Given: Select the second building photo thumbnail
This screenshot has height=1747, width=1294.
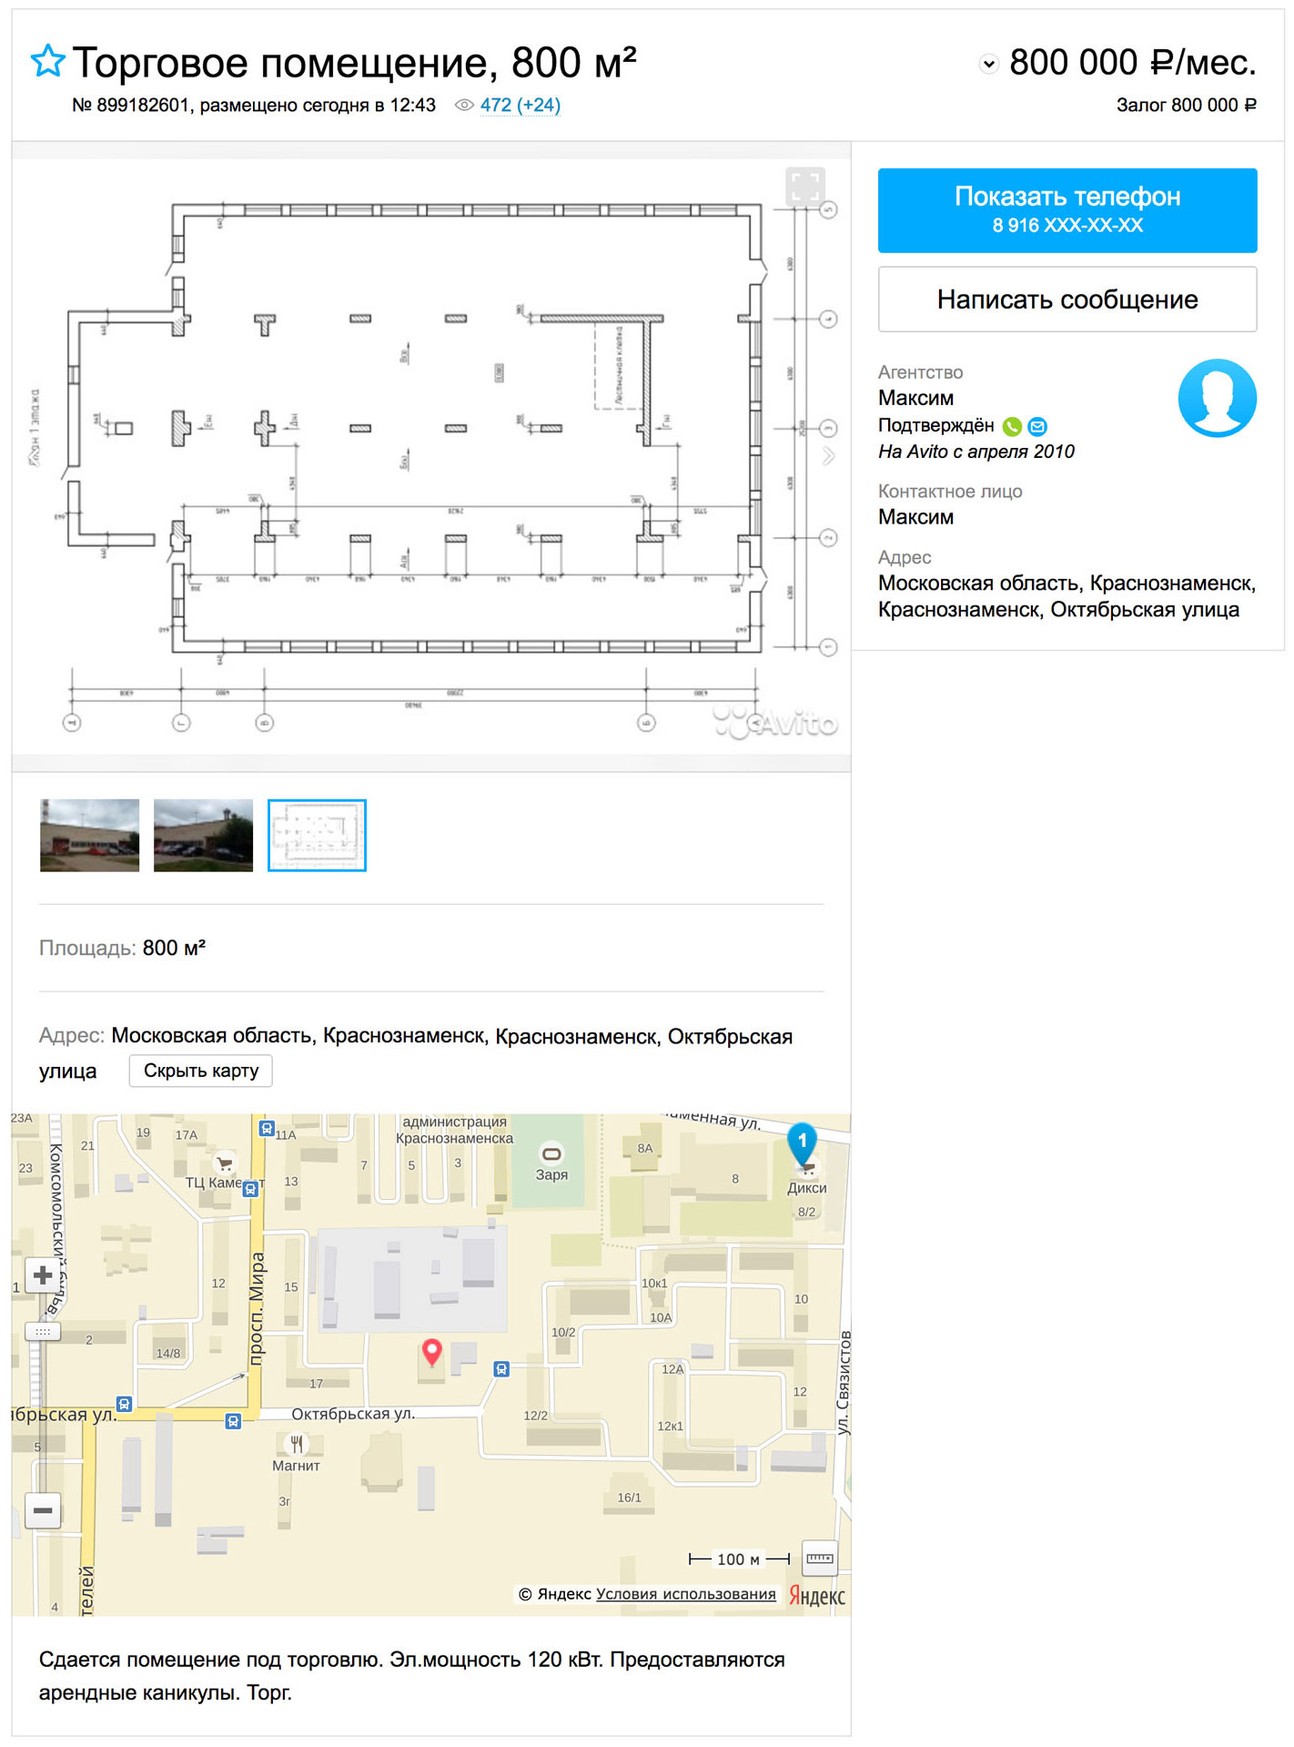Looking at the screenshot, I should click(203, 835).
